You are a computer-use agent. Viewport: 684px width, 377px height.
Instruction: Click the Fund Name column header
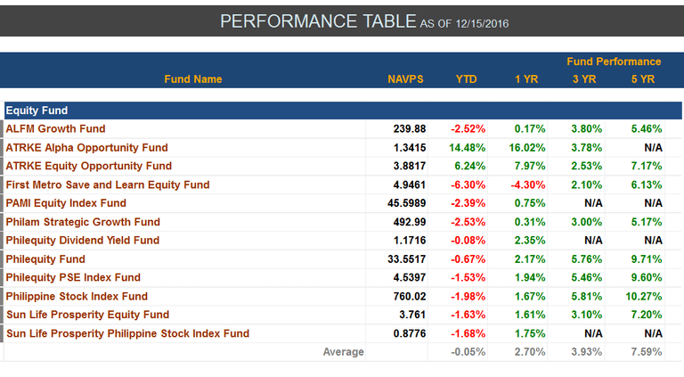[193, 79]
